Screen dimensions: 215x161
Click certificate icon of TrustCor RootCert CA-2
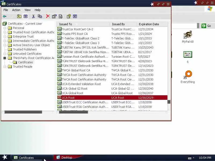pos(59,29)
